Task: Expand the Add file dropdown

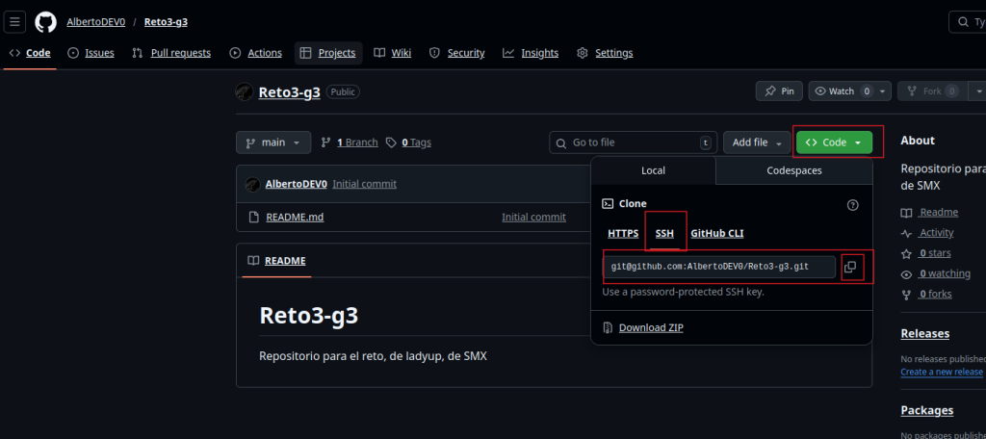Action: (x=757, y=142)
